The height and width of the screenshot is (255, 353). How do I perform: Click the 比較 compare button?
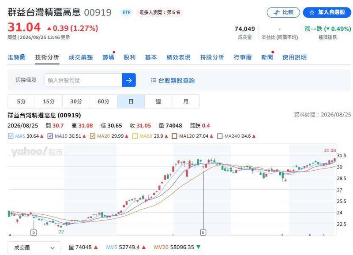click(283, 12)
